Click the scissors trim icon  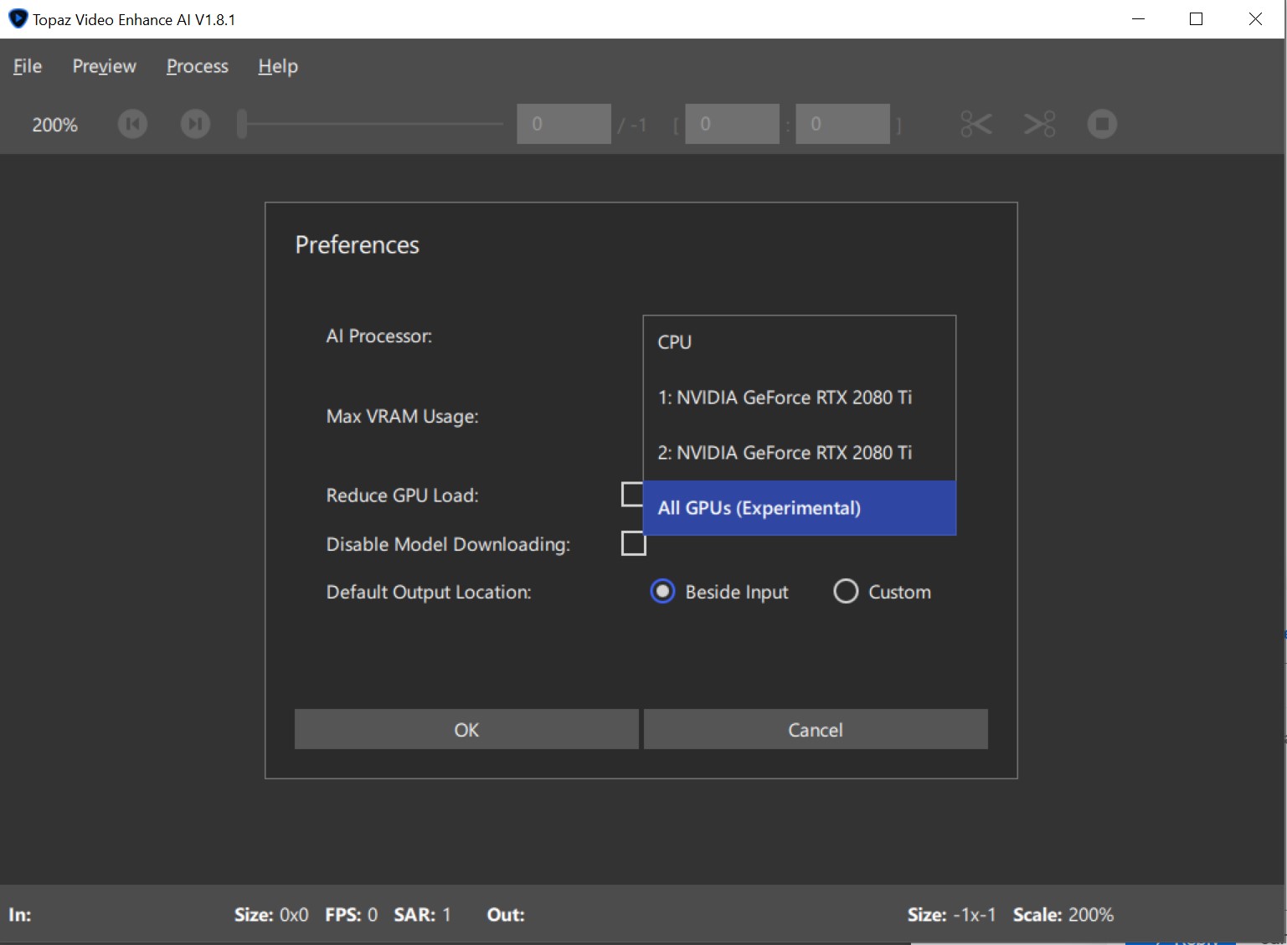976,124
